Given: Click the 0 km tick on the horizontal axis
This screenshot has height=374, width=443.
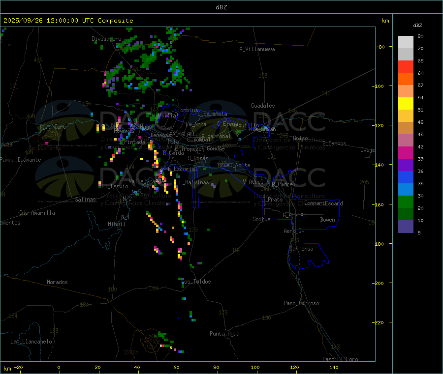Looking at the screenshot, I should point(59,368).
